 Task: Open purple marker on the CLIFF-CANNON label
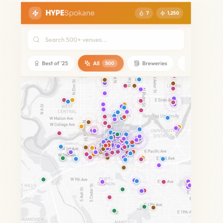pos(102,182)
